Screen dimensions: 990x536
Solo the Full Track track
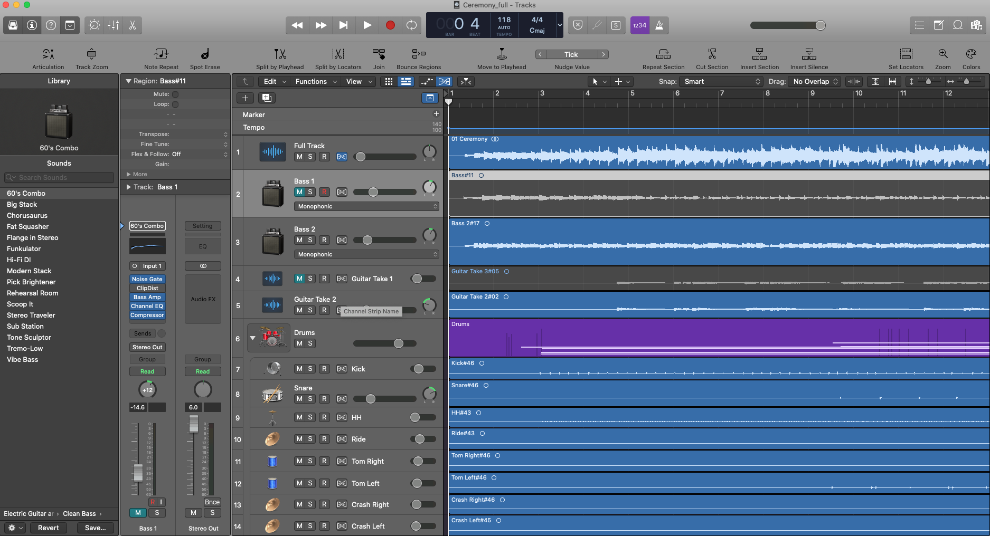(310, 157)
